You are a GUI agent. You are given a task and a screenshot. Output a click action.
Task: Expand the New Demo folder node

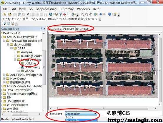(x=4, y=79)
